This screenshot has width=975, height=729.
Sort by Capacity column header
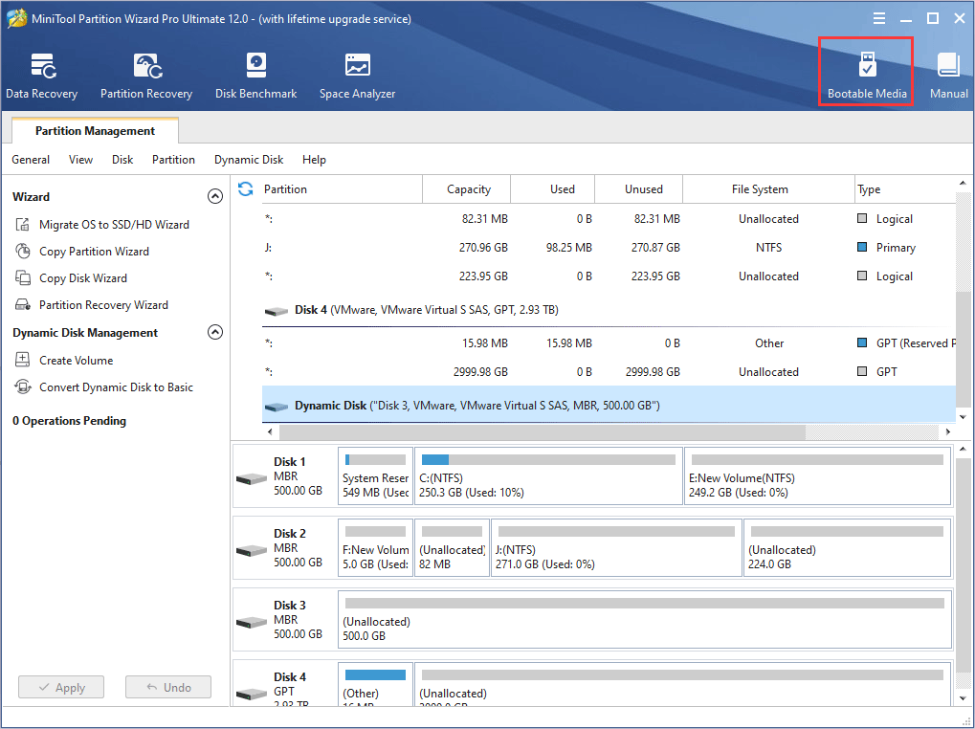pos(468,189)
